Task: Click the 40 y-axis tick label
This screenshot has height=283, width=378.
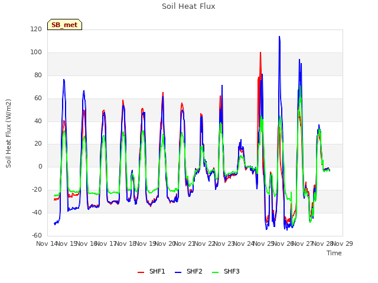Action: pyautogui.click(x=38, y=121)
